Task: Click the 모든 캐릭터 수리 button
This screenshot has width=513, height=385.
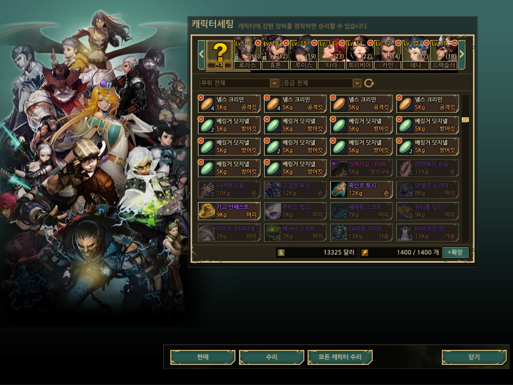Action: (340, 357)
